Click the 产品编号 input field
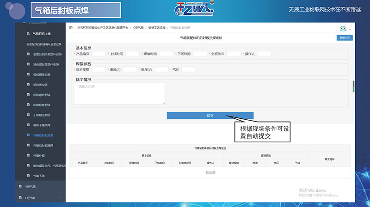The image size is (370, 207). 99,54
